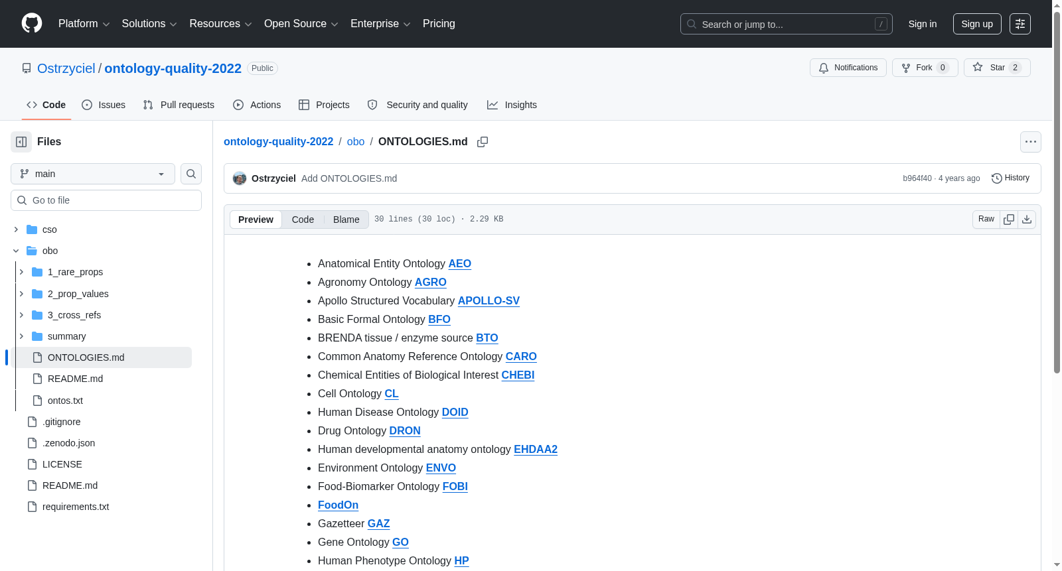
Task: Collapse the file tree side panel
Action: (21, 142)
